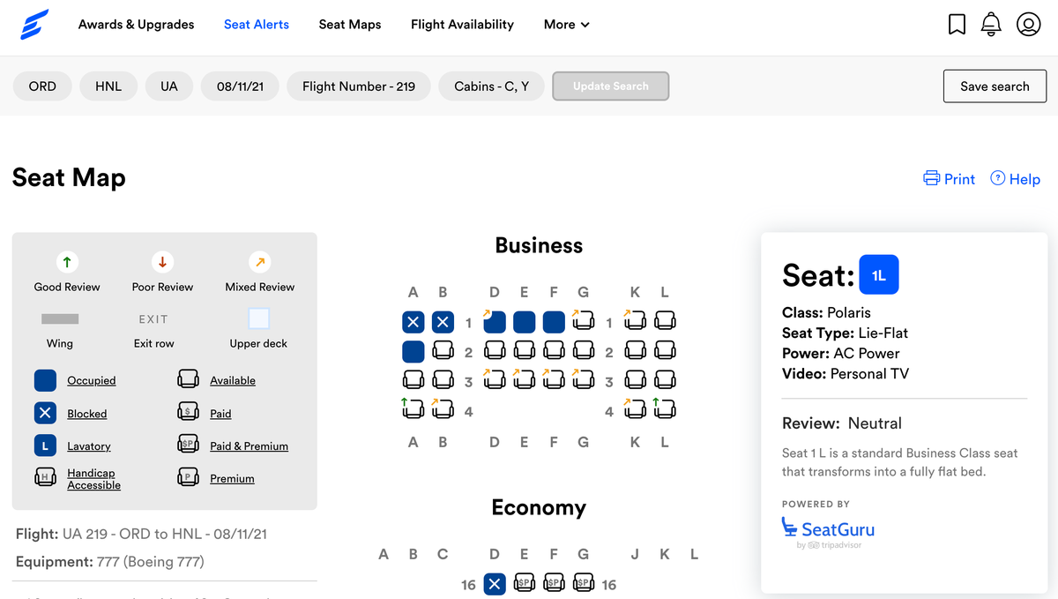Open the user profile icon
Image resolution: width=1058 pixels, height=599 pixels.
click(1029, 24)
